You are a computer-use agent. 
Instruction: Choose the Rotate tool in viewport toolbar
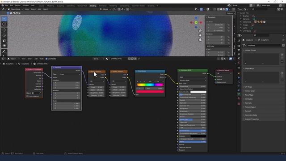pos(4,35)
